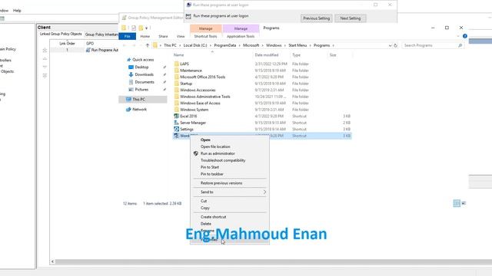The height and width of the screenshot is (276, 492).
Task: Choose Create shortcut
Action: 214,217
